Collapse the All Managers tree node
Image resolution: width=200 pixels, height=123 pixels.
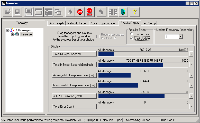(x=8, y=30)
